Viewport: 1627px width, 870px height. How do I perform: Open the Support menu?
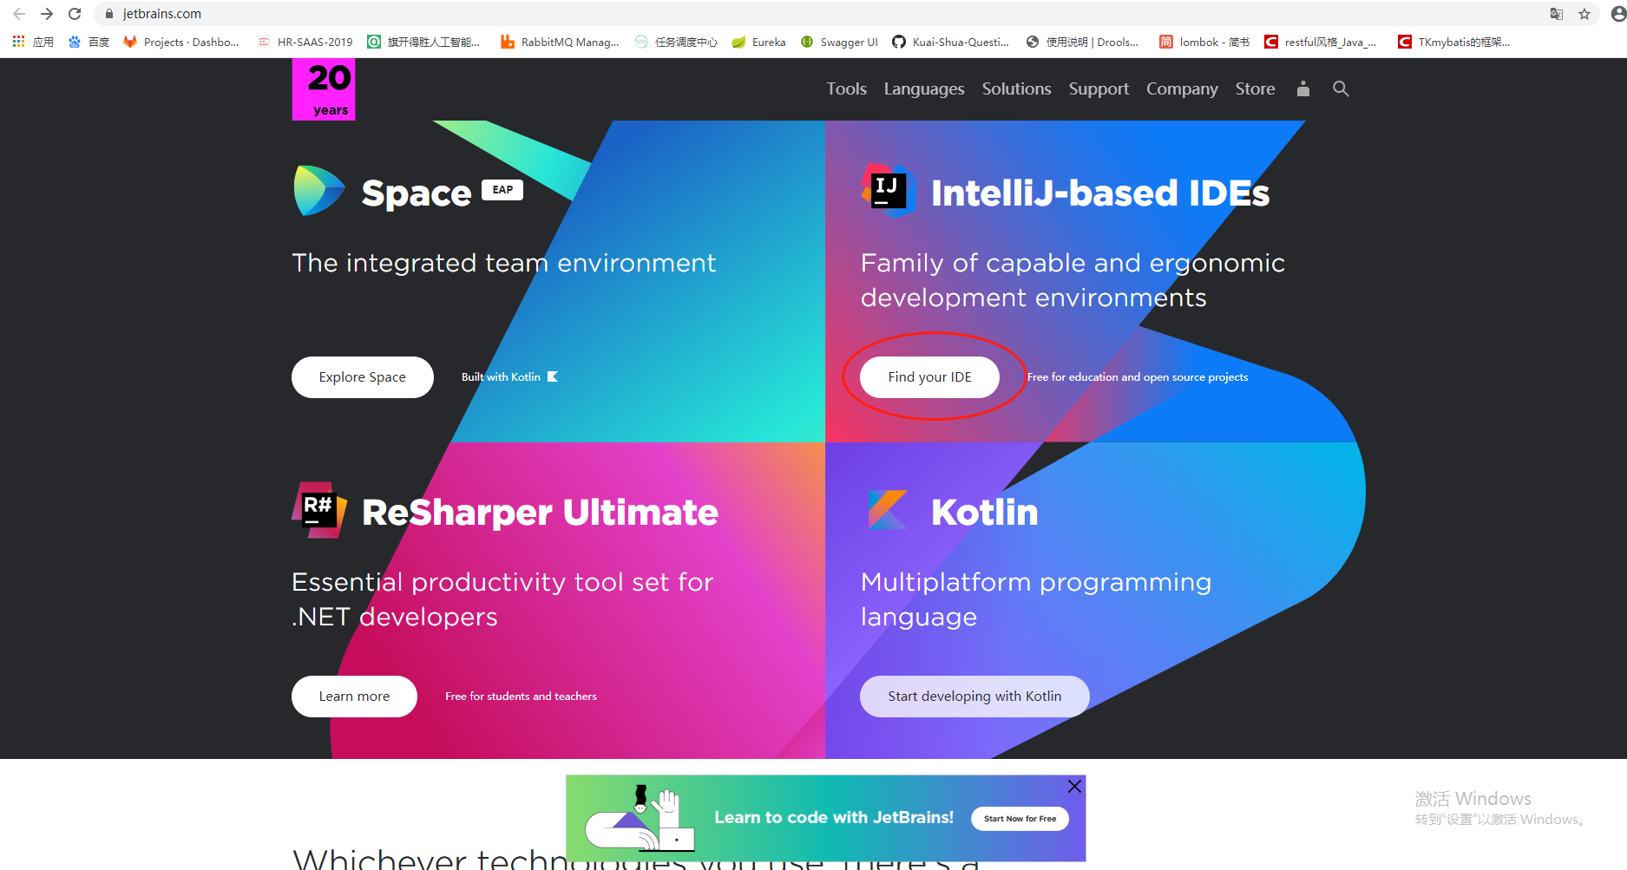(x=1099, y=88)
